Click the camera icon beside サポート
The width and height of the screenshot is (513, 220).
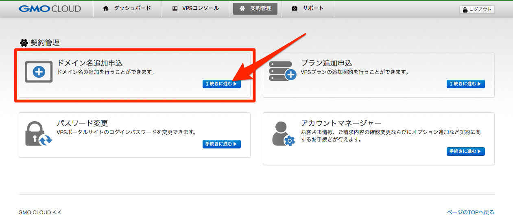click(295, 9)
